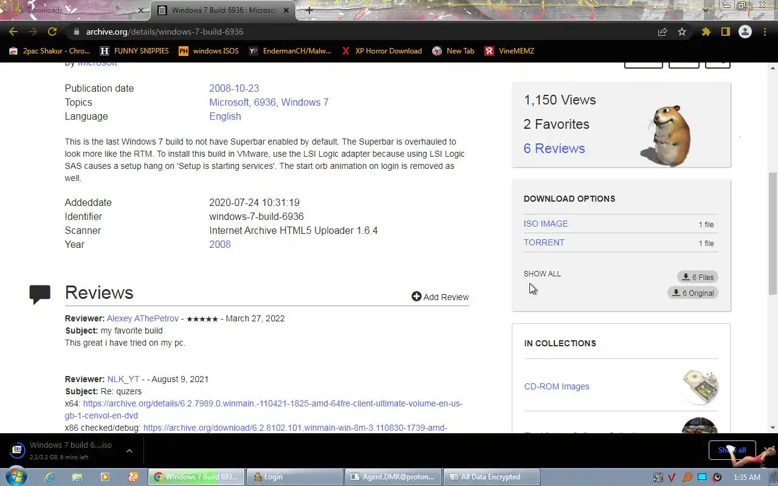Download all with 6 Files button
Viewport: 778px width, 486px height.
pyautogui.click(x=698, y=277)
